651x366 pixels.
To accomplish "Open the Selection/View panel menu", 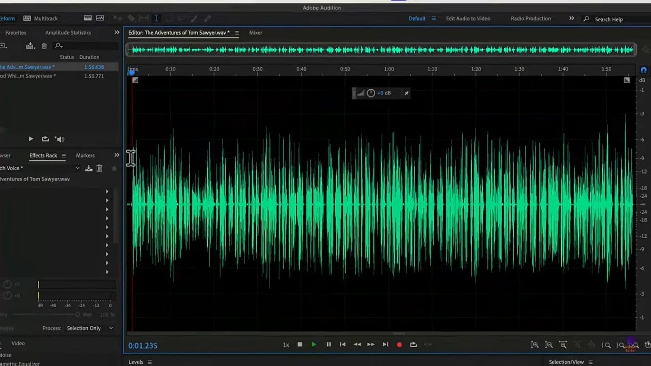I will (590, 362).
